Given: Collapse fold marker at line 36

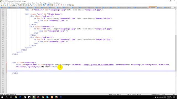Looking at the screenshot, I should [7, 29].
